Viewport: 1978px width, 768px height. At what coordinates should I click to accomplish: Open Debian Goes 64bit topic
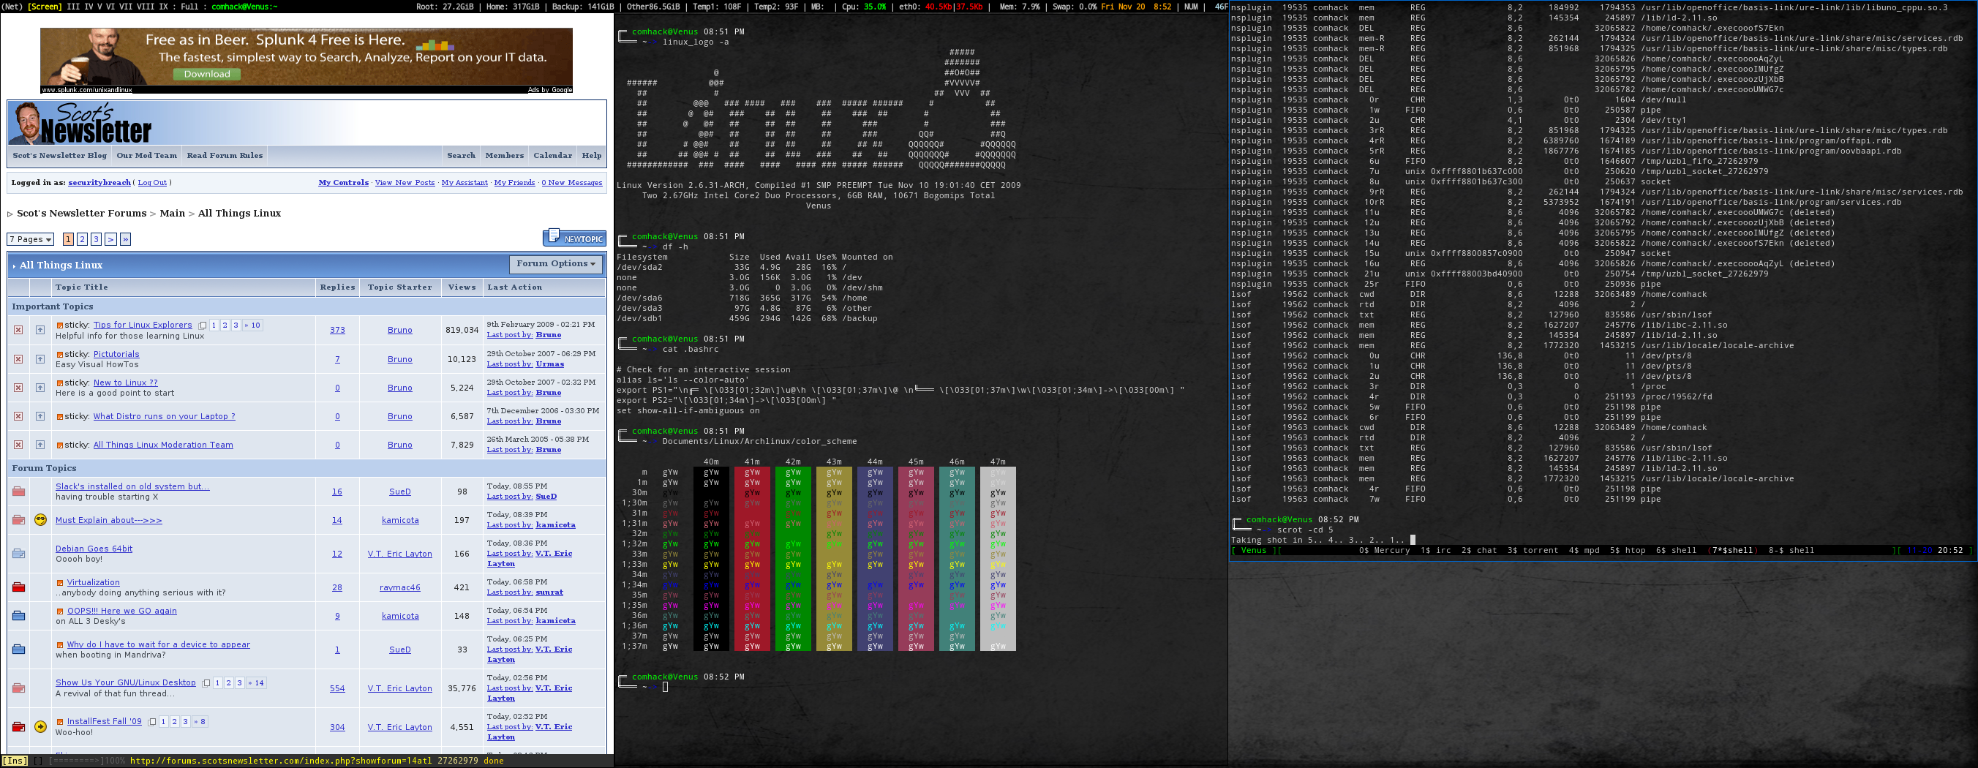pos(94,549)
